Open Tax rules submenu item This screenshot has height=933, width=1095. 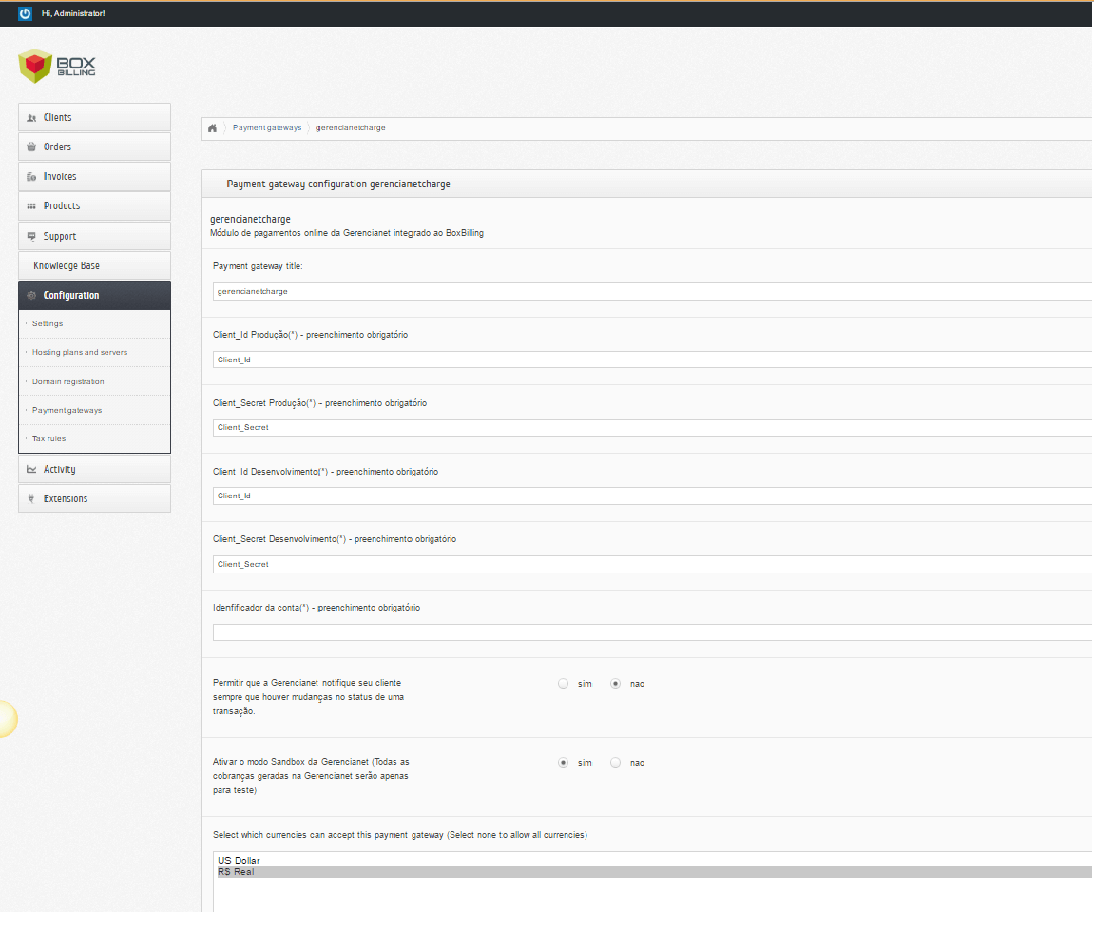(x=48, y=438)
